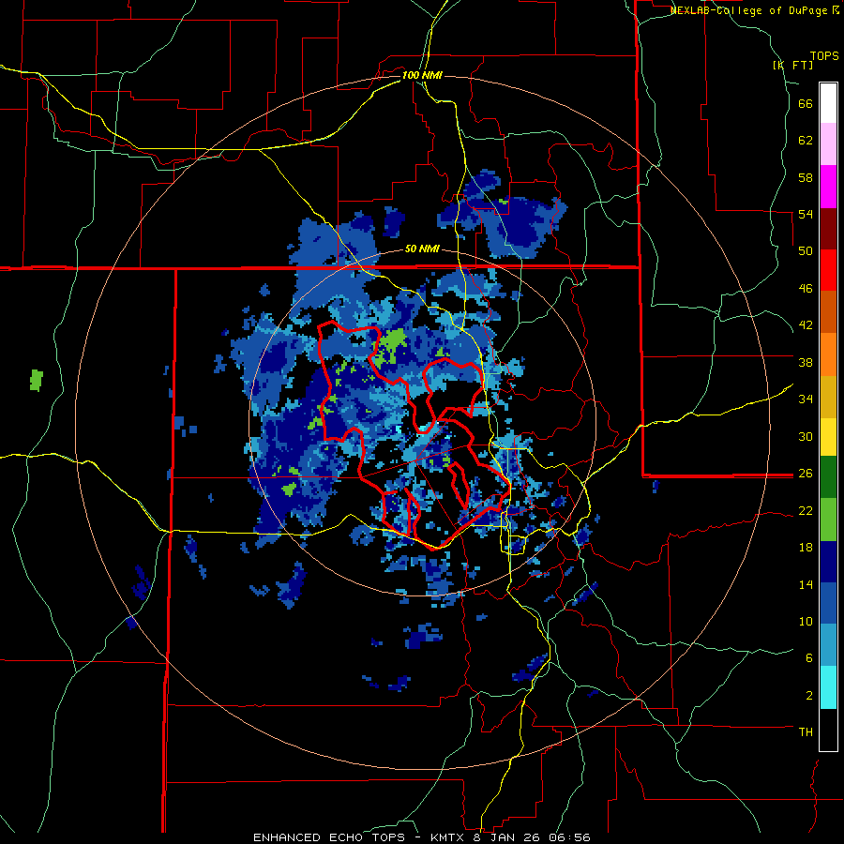Click the 26 legend value

tap(806, 474)
